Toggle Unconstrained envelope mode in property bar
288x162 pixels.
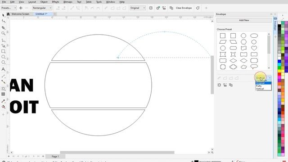click(x=106, y=8)
